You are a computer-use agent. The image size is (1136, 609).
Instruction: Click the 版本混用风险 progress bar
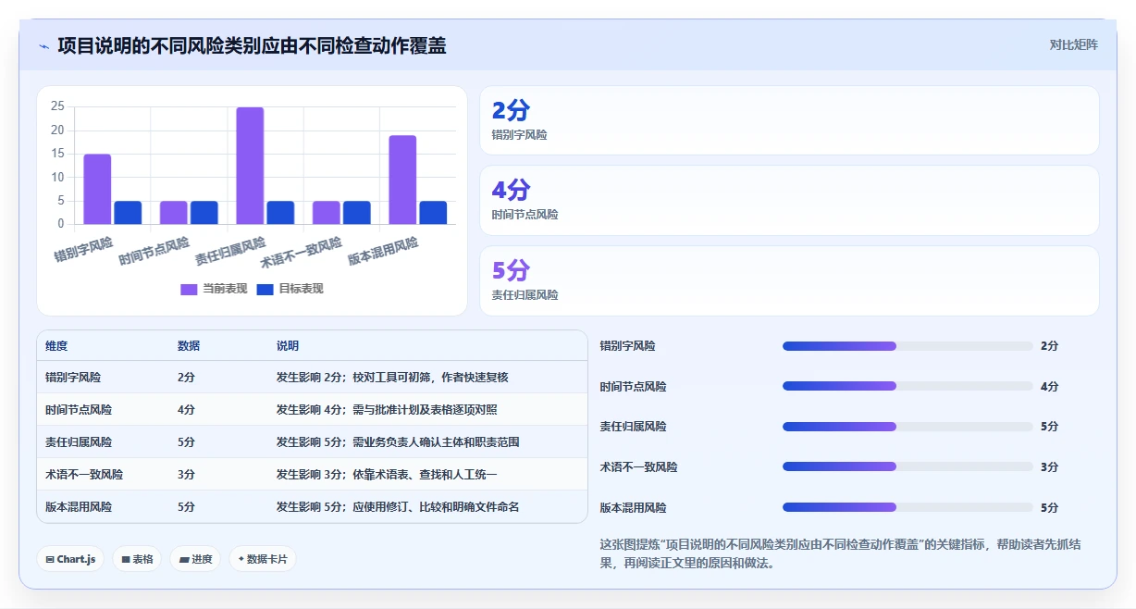908,507
